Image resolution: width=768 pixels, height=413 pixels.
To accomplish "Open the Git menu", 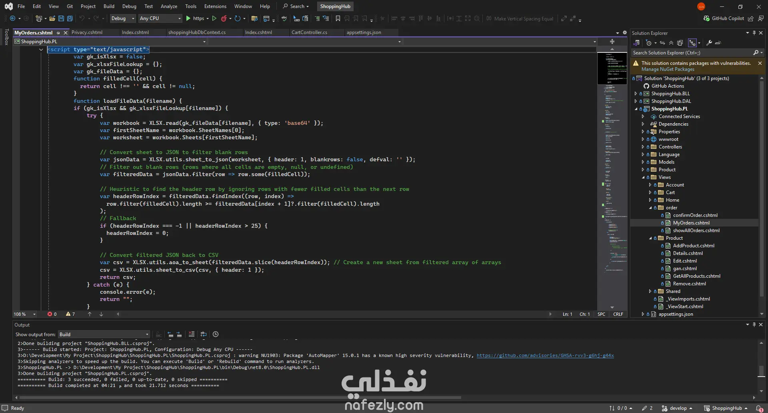I will click(x=70, y=6).
